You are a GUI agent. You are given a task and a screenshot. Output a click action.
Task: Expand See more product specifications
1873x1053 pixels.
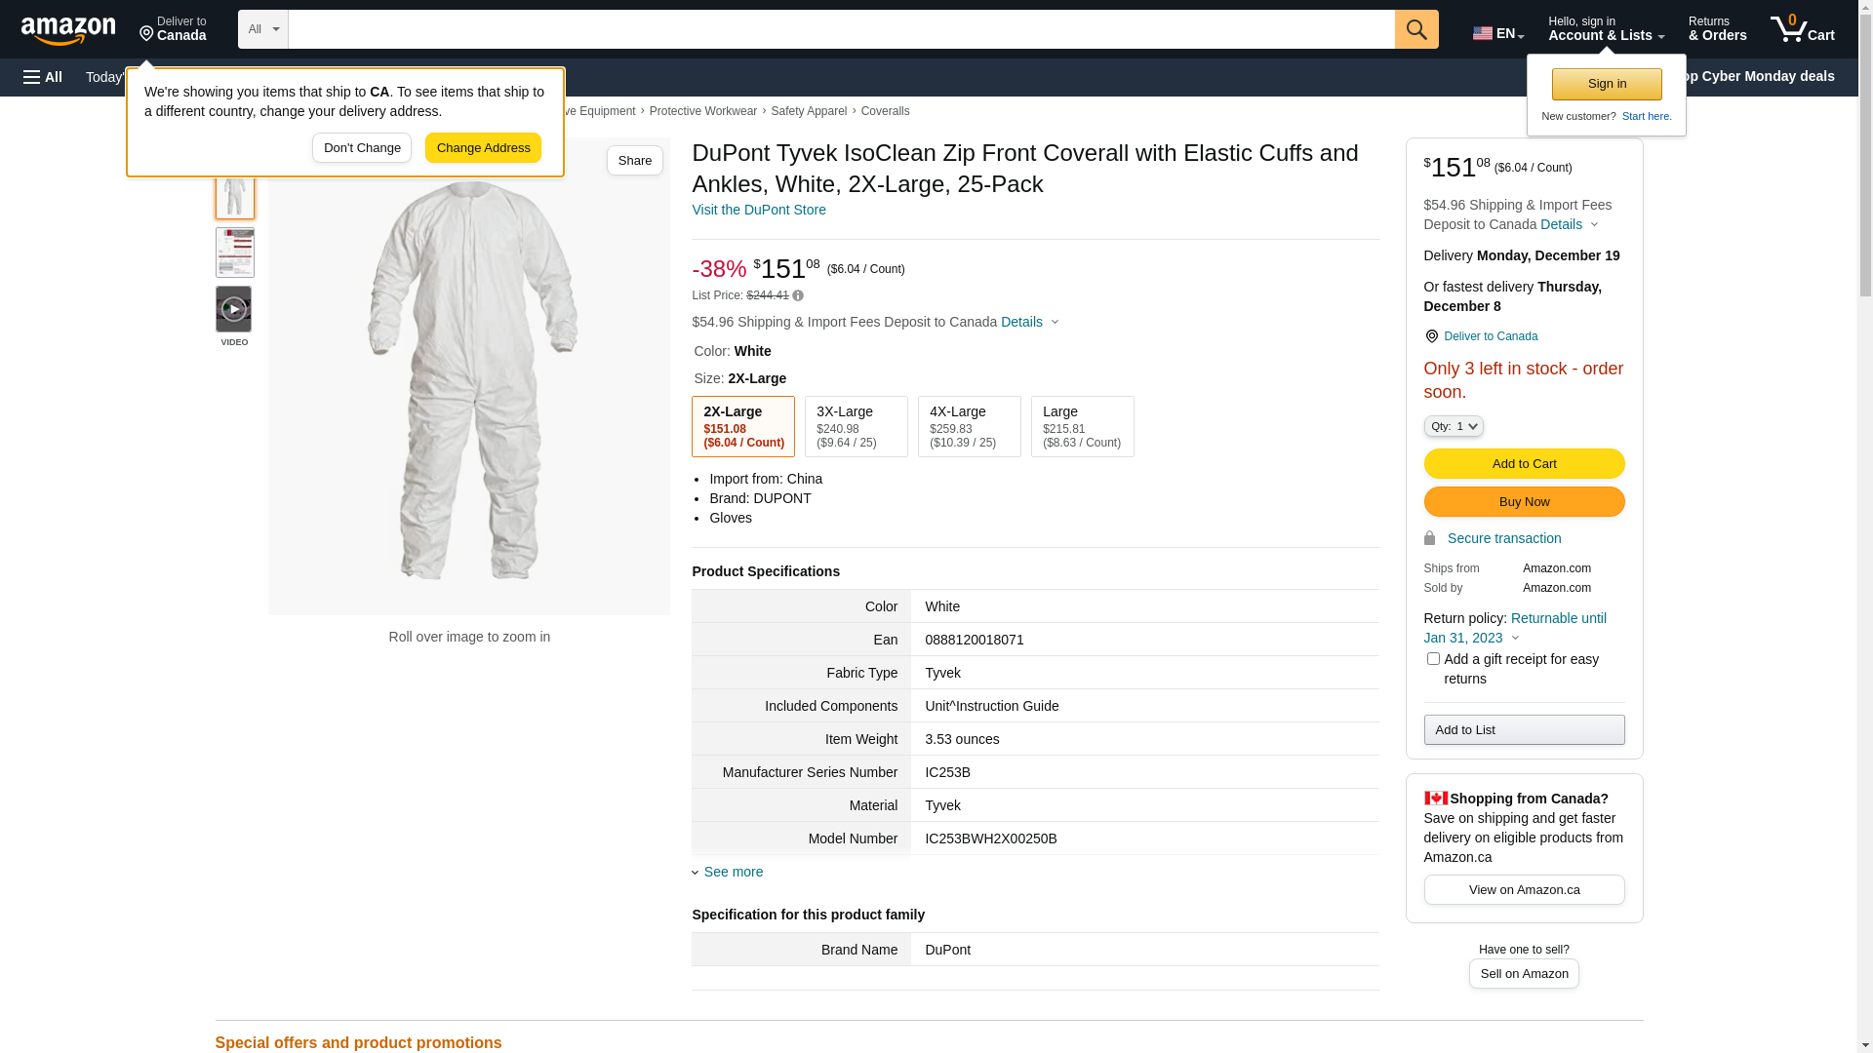(733, 872)
